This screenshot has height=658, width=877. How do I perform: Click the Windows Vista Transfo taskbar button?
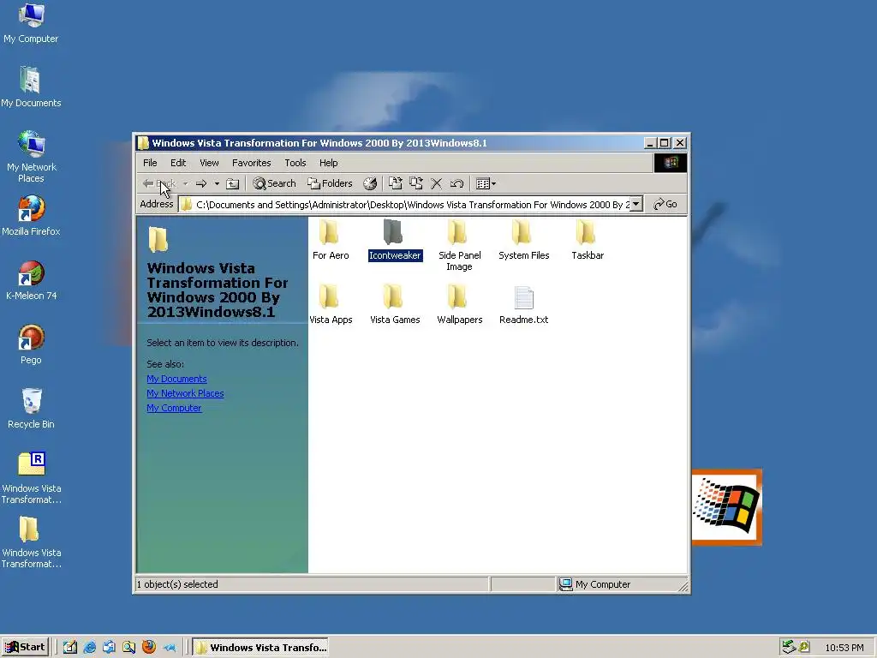tap(260, 648)
